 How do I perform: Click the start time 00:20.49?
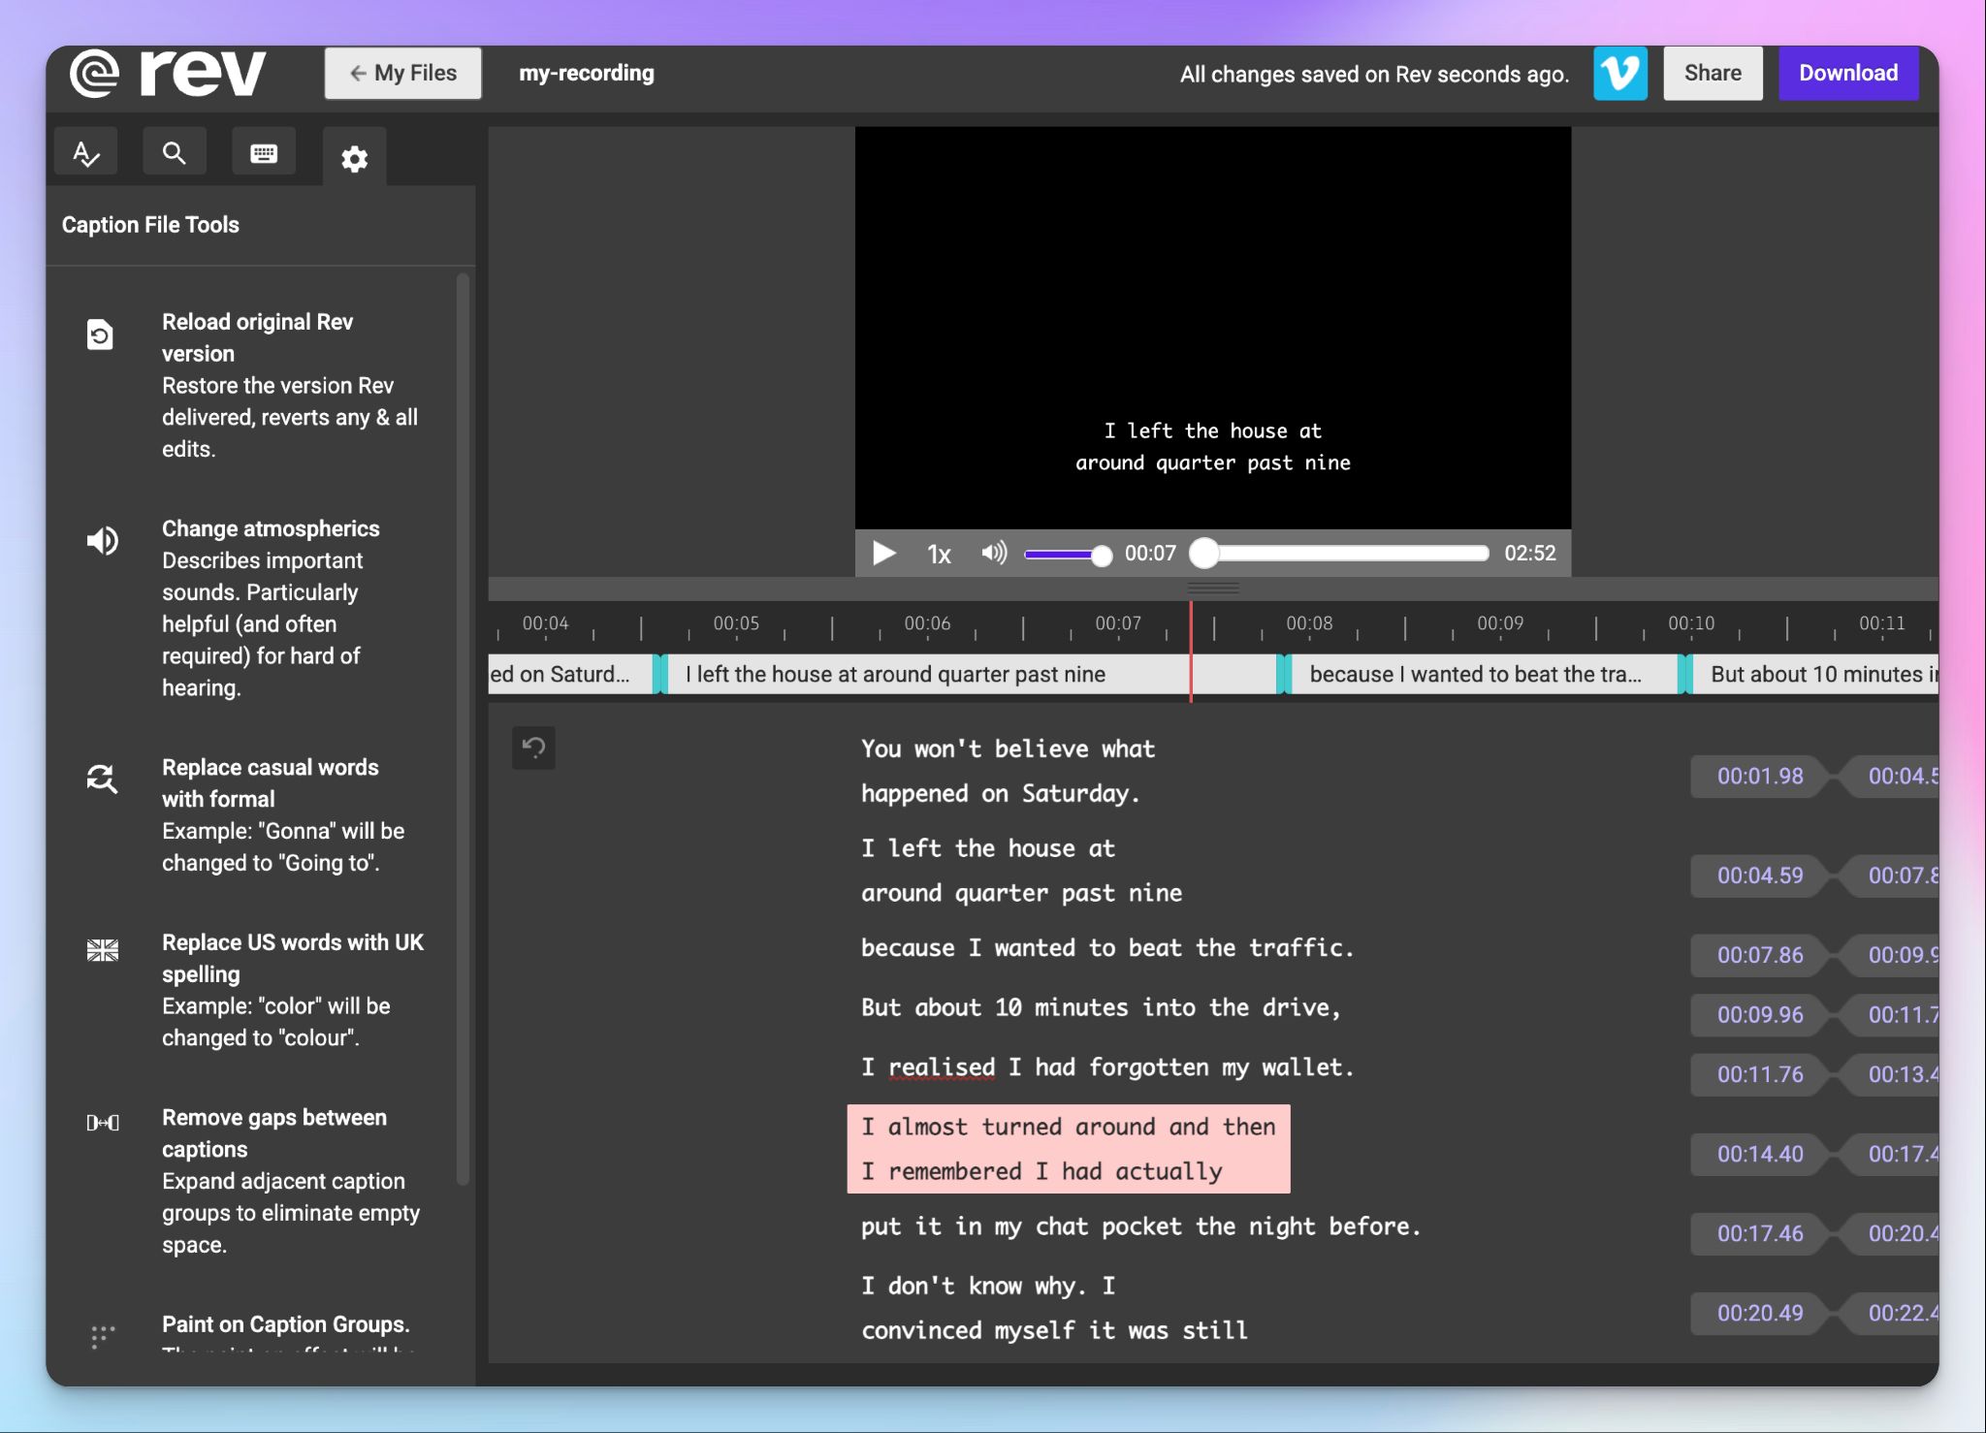tap(1759, 1313)
